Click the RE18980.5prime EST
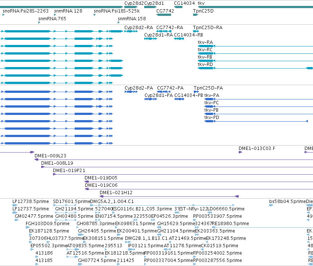Image resolution: width=313 pixels, height=266 pixels. point(230,224)
